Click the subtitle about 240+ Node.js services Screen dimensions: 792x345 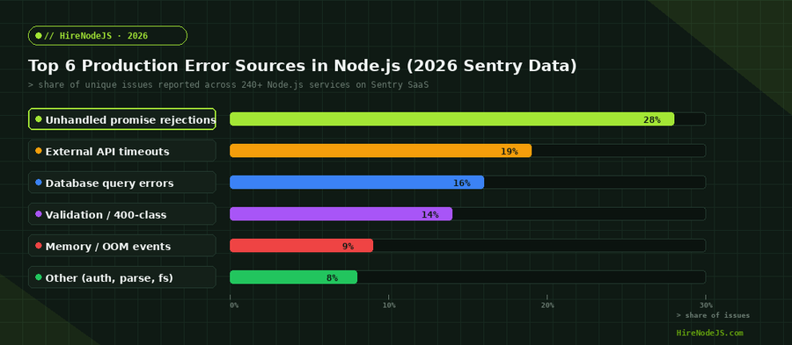click(x=228, y=84)
